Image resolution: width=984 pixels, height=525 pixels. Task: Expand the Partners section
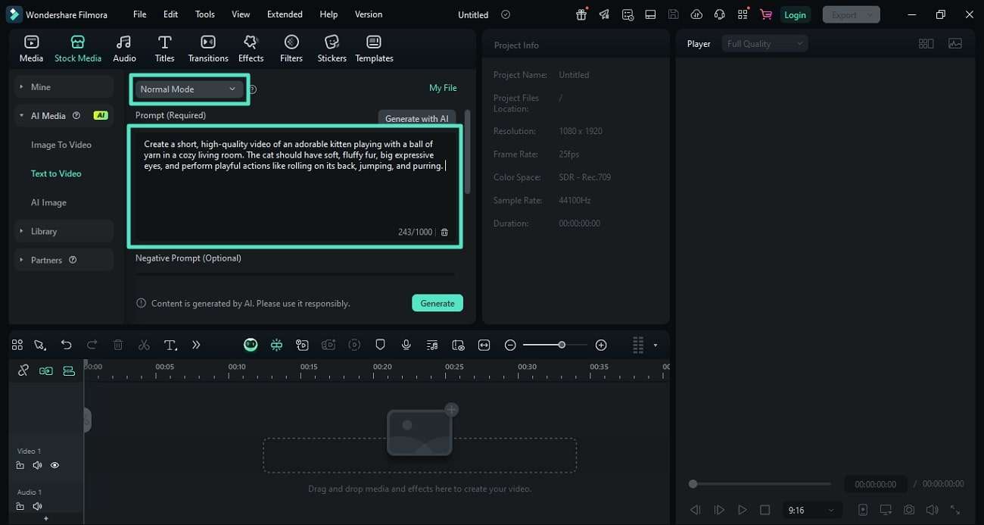[64, 260]
